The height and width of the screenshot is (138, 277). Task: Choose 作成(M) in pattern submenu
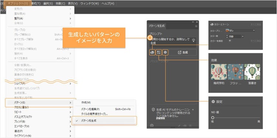click(105, 102)
